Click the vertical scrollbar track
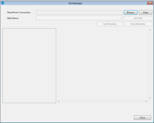The image size is (154, 123). (150, 64)
